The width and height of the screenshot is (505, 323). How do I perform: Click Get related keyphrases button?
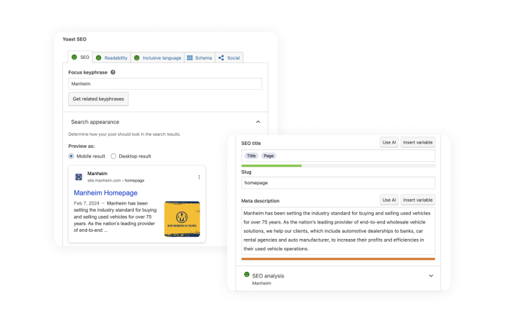(x=98, y=99)
